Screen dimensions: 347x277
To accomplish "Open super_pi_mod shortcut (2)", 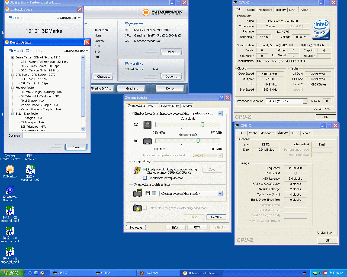I will coord(10,214).
